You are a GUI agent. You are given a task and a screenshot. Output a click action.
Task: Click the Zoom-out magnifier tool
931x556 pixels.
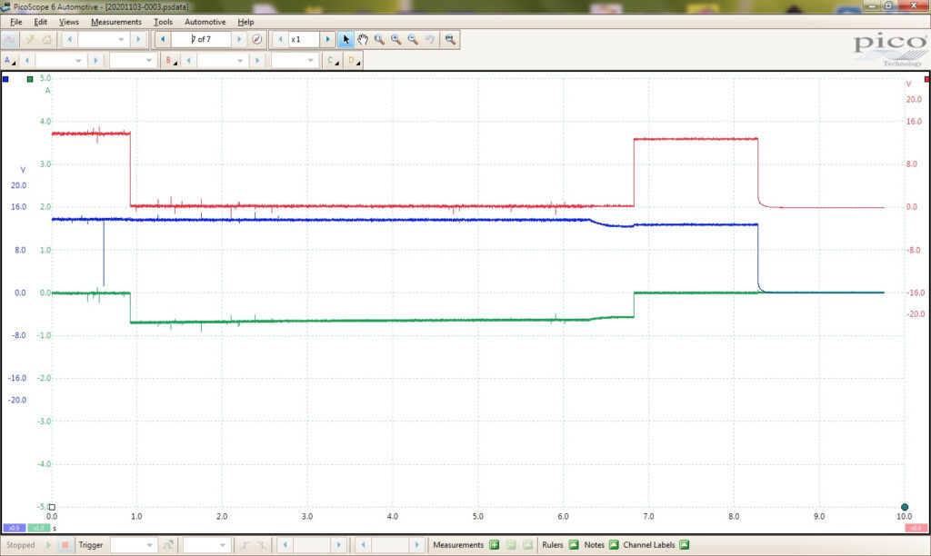pos(413,40)
